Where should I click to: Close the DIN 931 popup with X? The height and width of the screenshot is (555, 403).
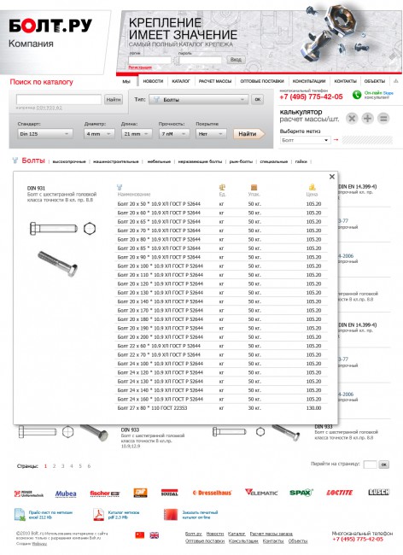[x=331, y=176]
